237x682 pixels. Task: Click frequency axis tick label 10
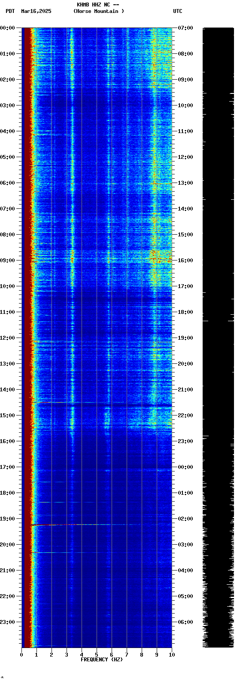(172, 655)
